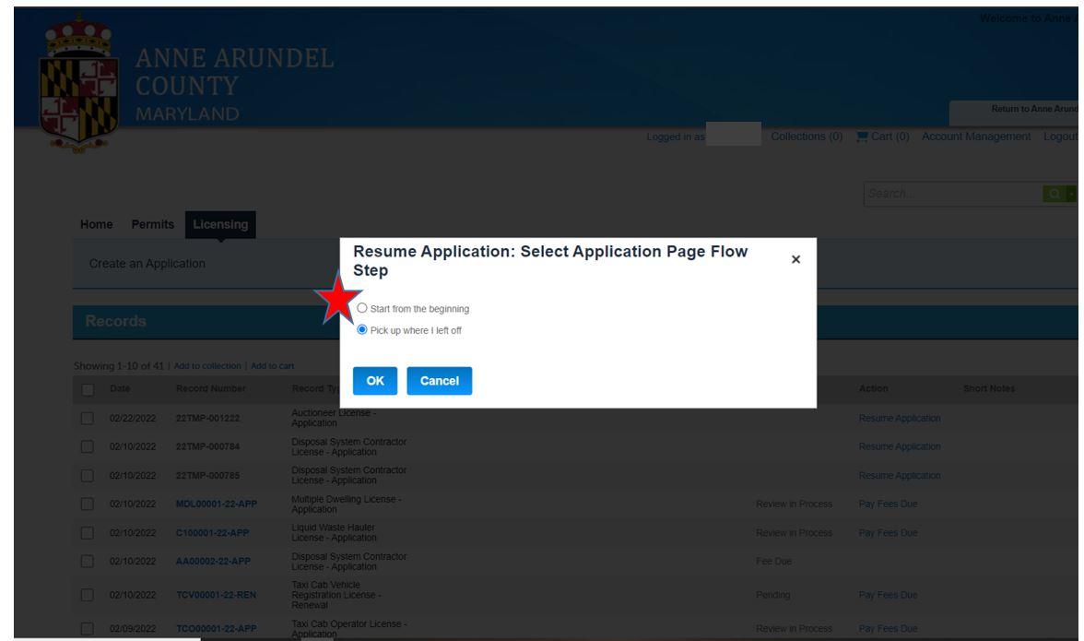The height and width of the screenshot is (641, 1084).
Task: Click Pay Fees Due for TCV00001-22-REN
Action: pos(888,595)
